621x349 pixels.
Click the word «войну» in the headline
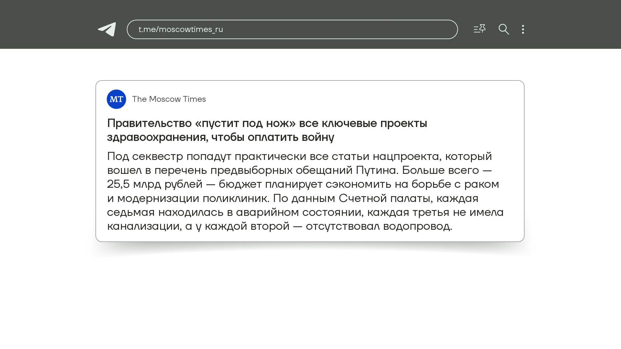pyautogui.click(x=318, y=137)
